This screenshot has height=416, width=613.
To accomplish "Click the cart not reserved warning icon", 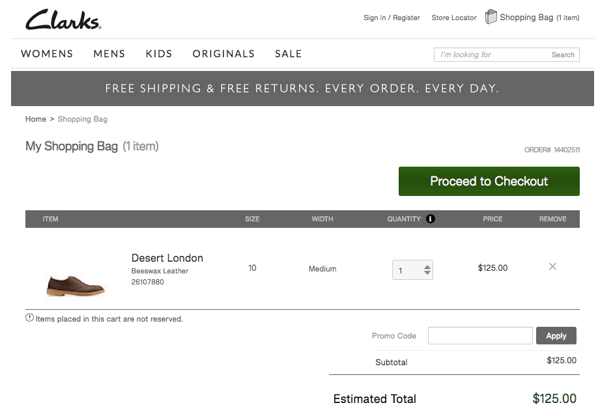I will (29, 318).
